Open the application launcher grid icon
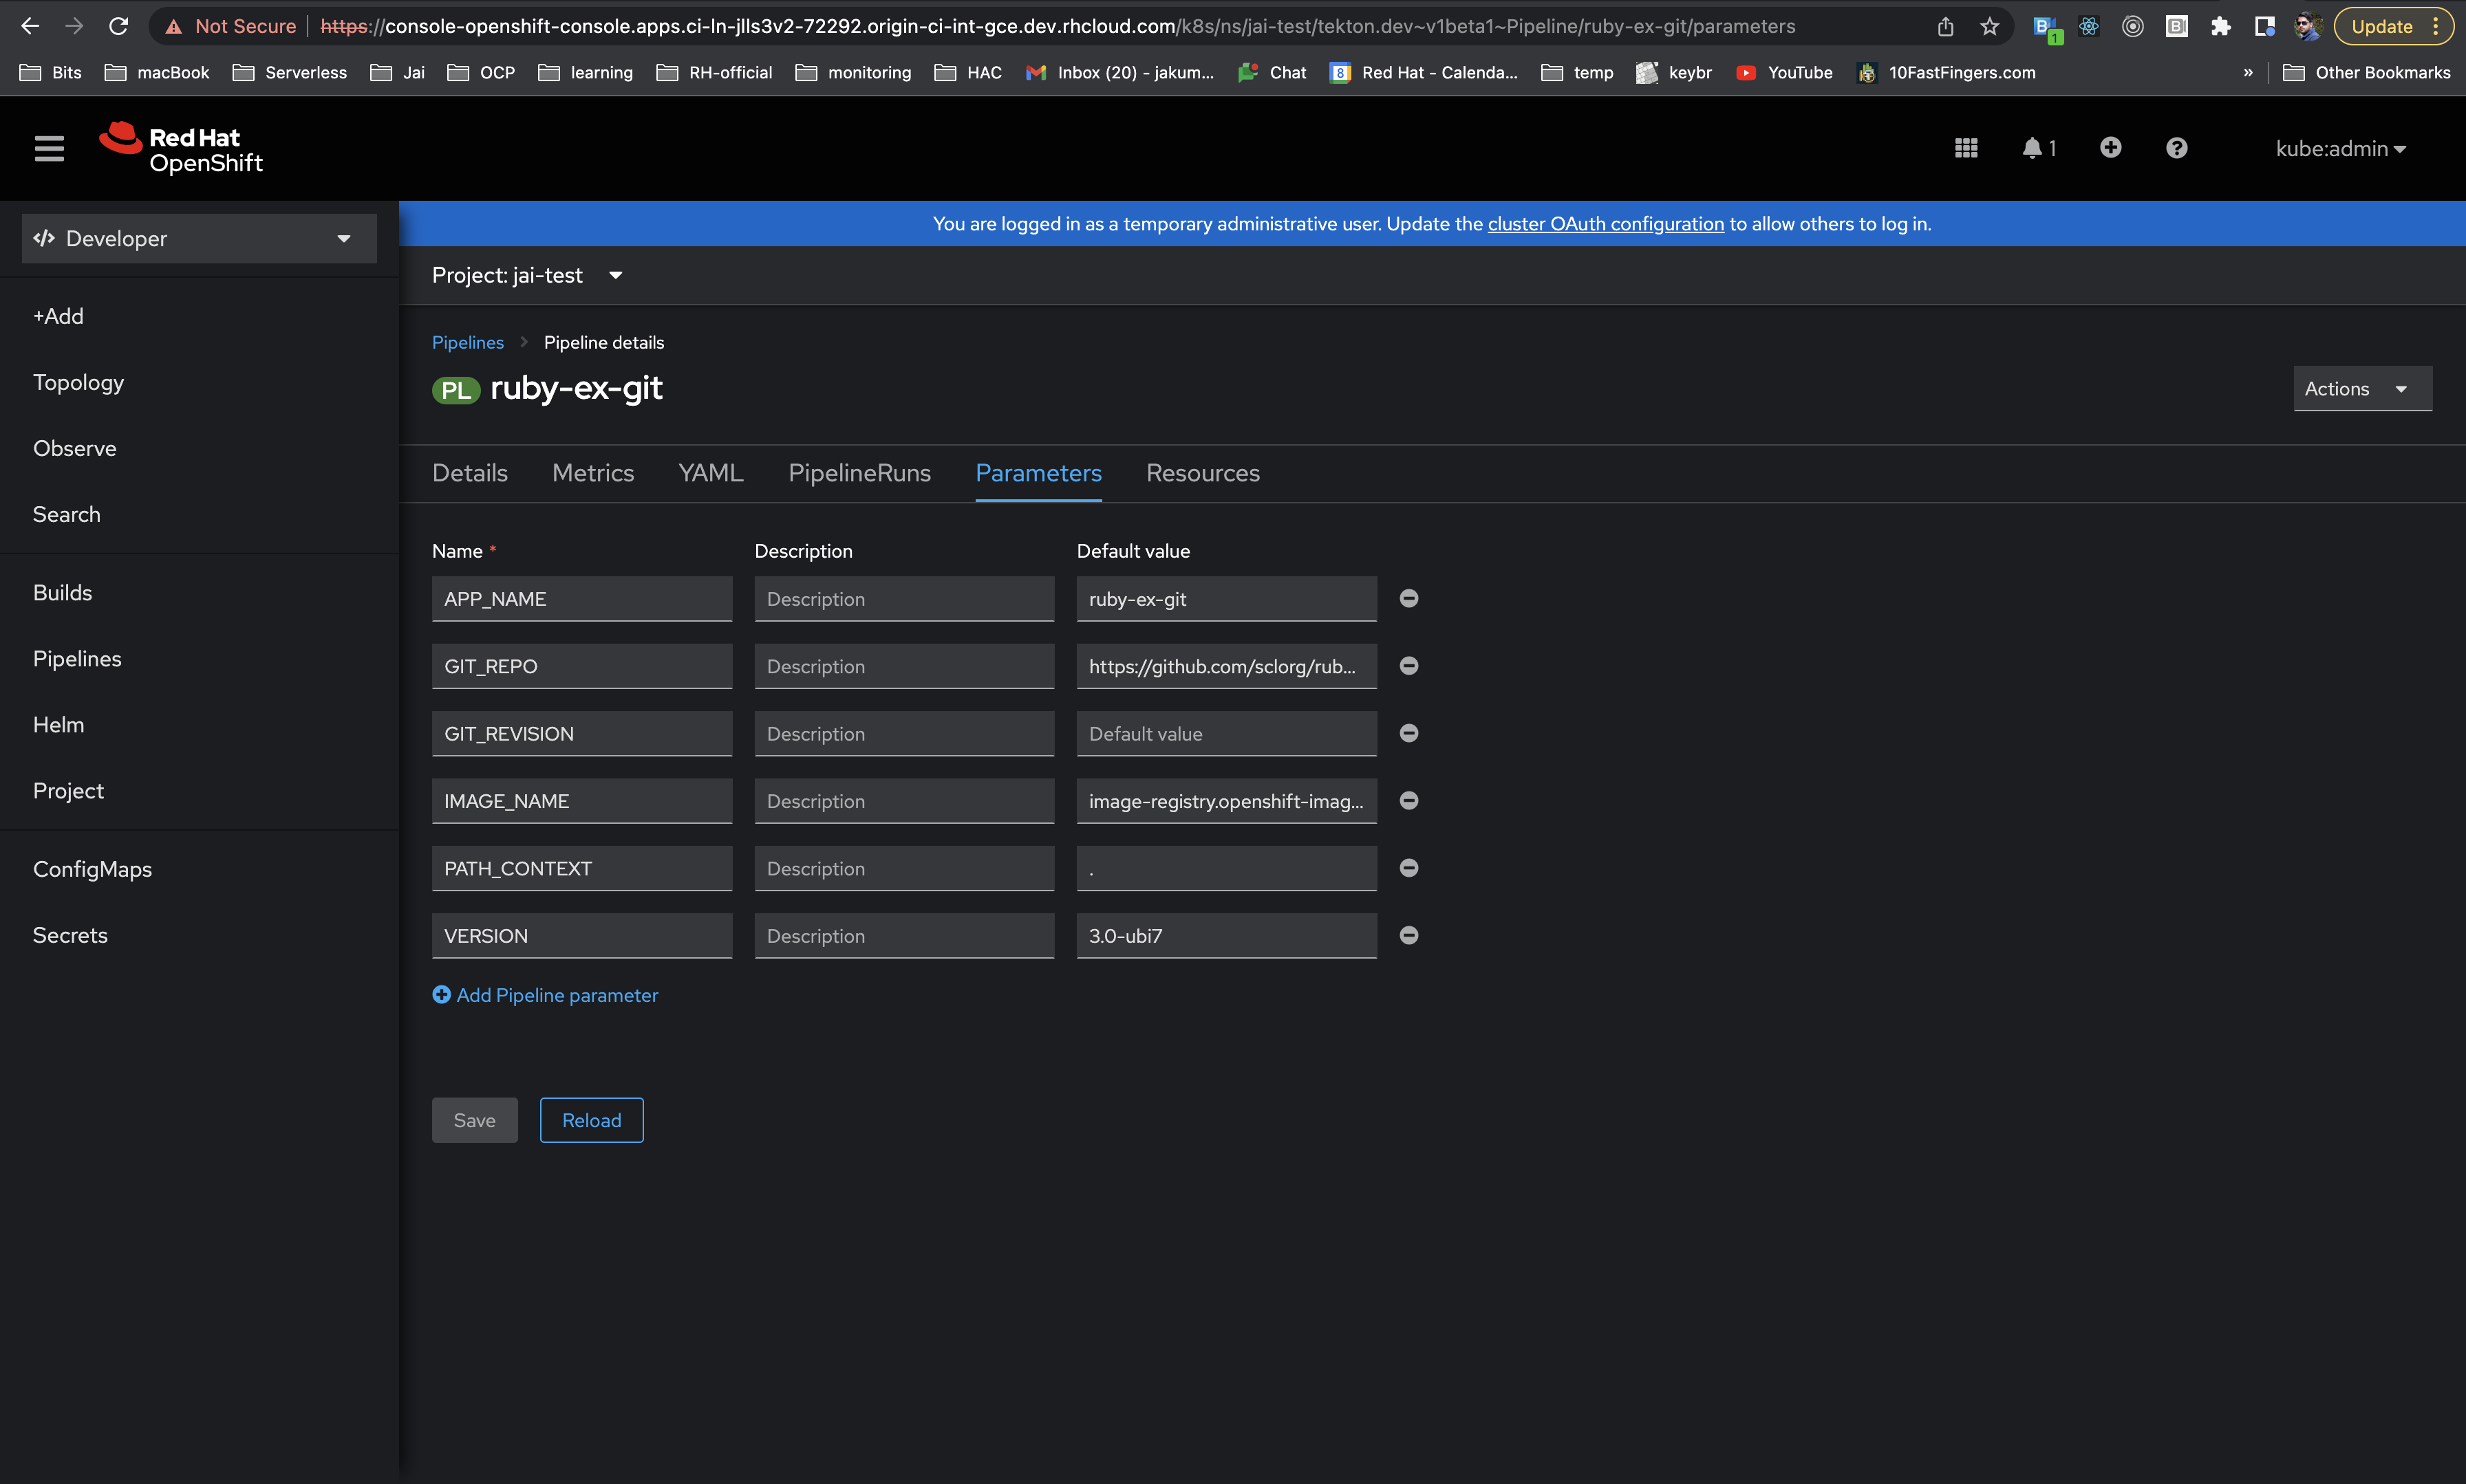 1966,148
